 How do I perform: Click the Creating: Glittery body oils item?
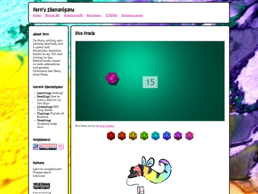pos(47,124)
